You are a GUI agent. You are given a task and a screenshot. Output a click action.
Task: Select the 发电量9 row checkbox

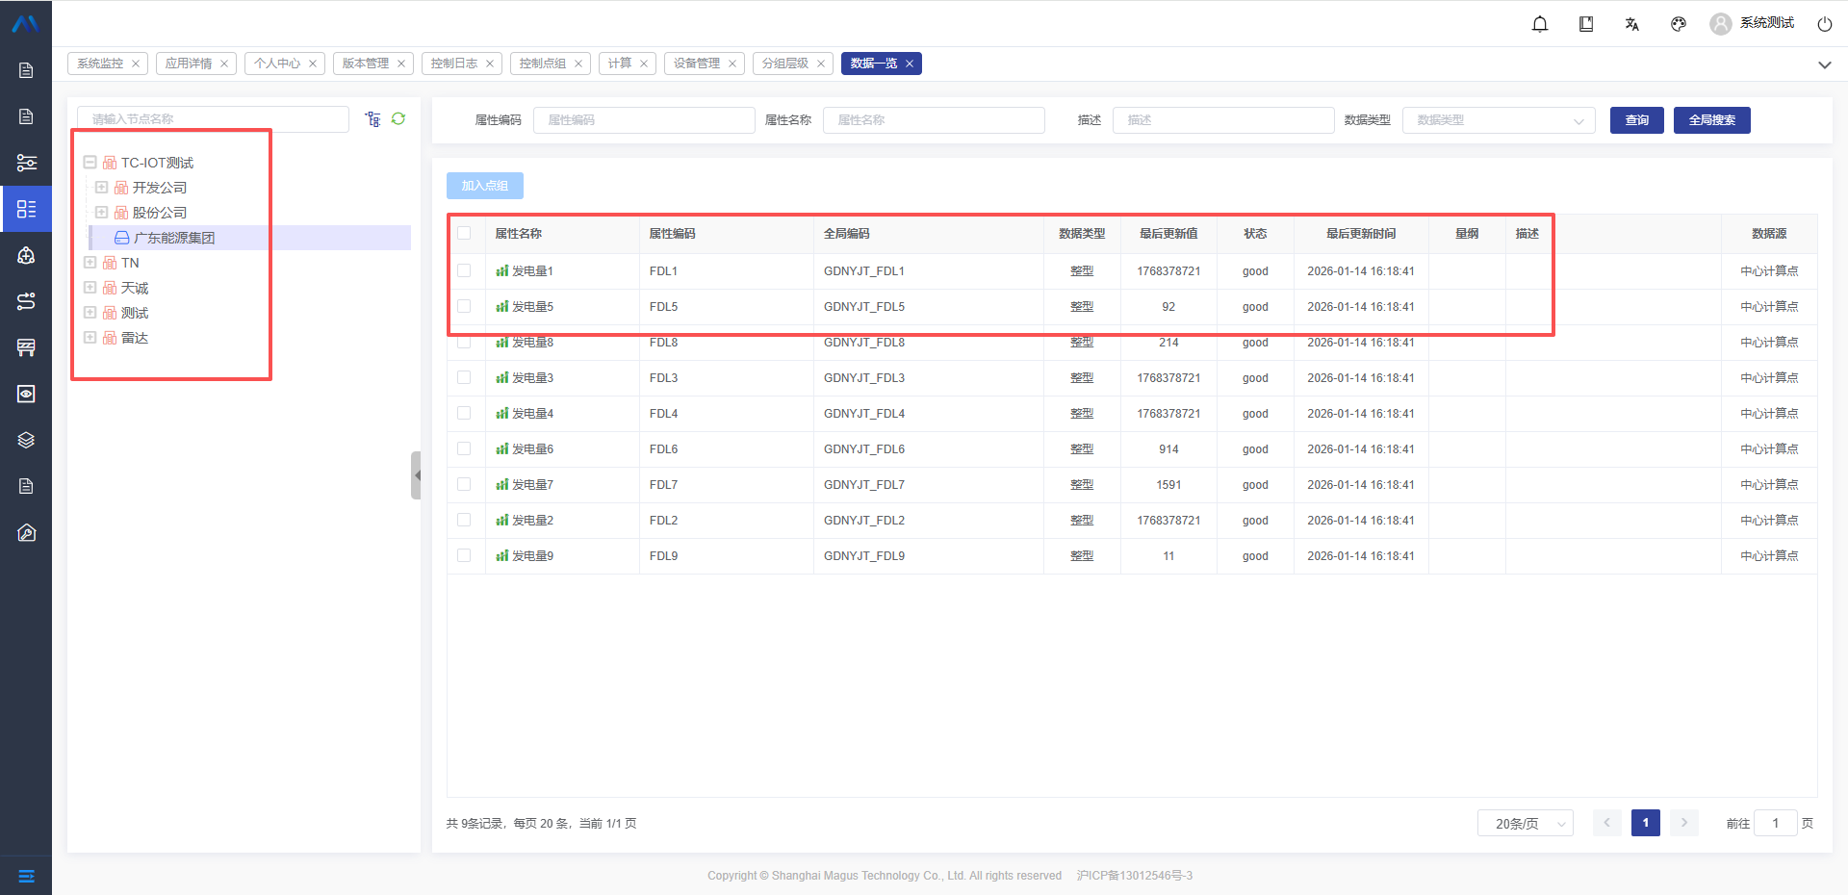tap(464, 556)
